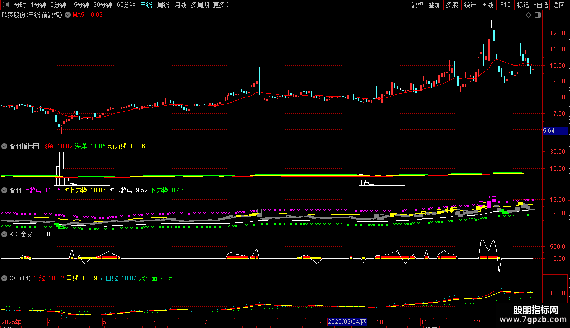Expand the 更多 periods menu
Image resolution: width=570 pixels, height=328 pixels.
click(221, 5)
